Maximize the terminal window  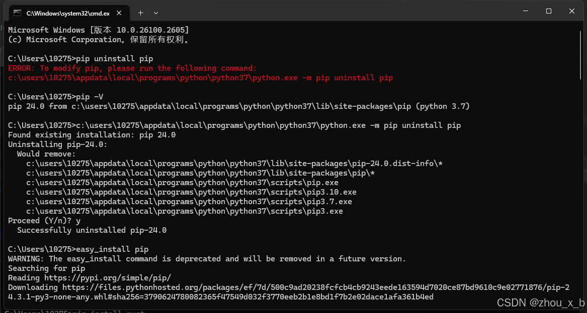pos(549,11)
